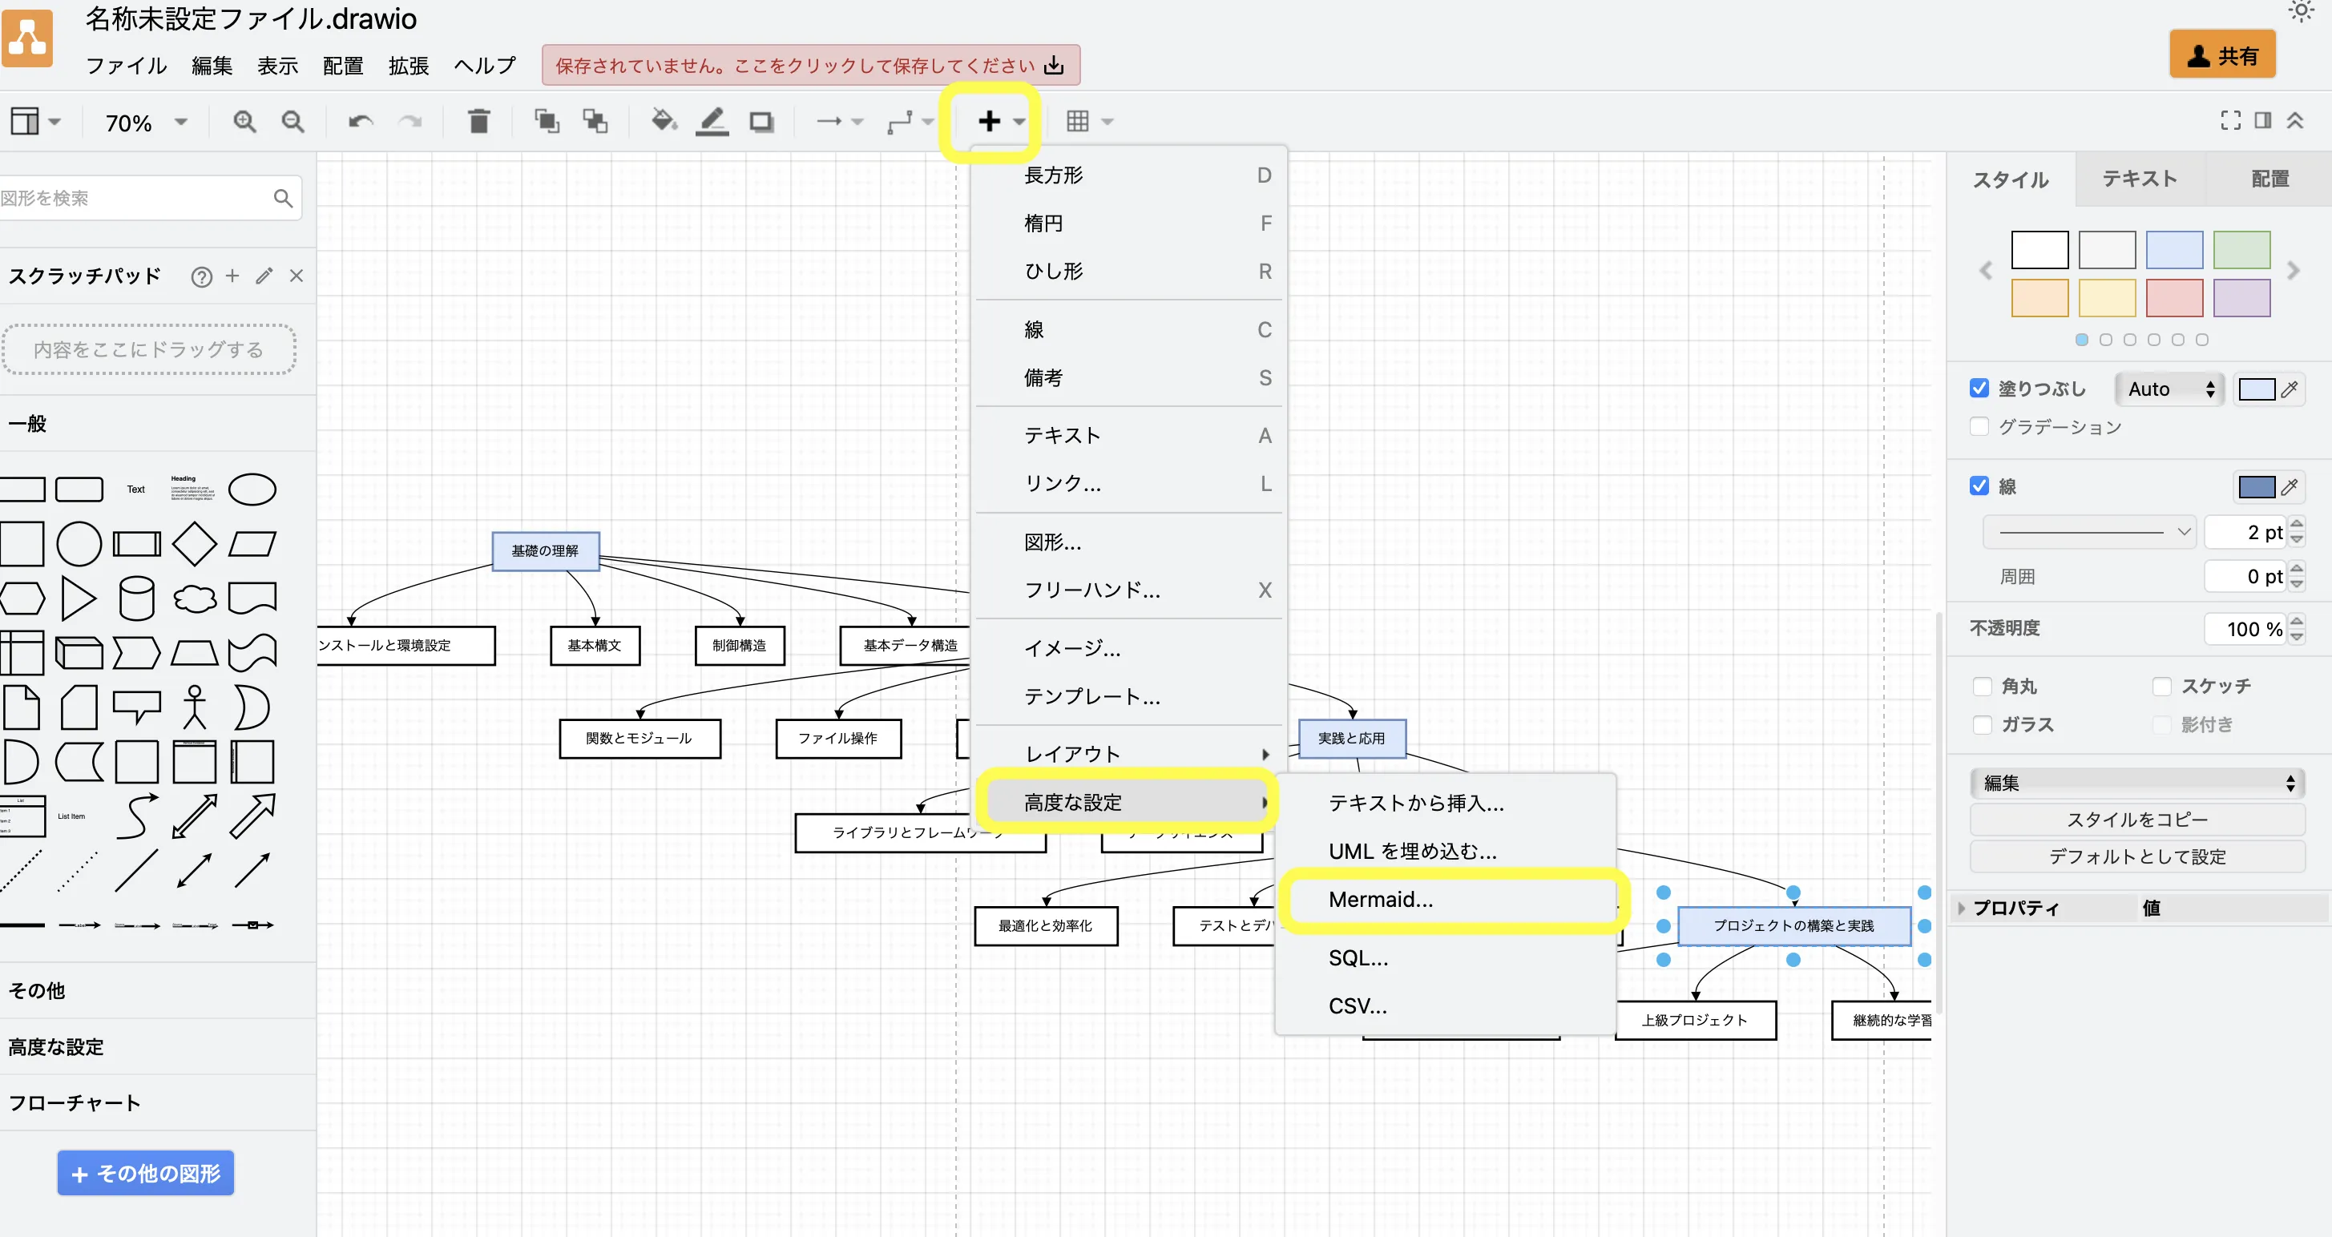Click the insert plus icon
2332x1237 pixels.
tap(990, 121)
